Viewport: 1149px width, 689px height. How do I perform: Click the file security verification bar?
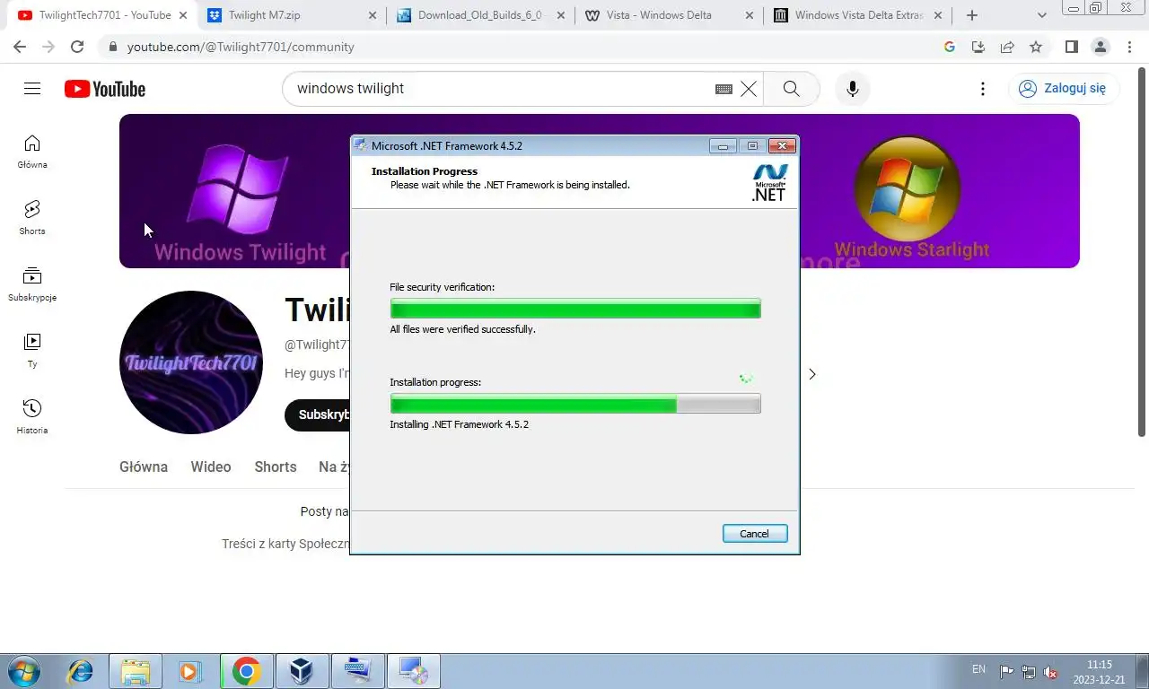tap(575, 309)
